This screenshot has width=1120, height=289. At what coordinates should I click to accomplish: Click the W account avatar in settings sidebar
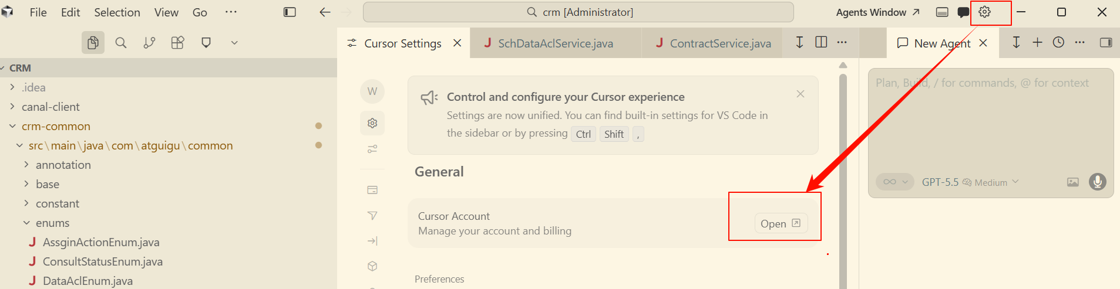(372, 91)
